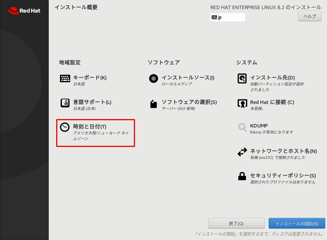Open 時刻と日付(T) settings label

coord(90,127)
